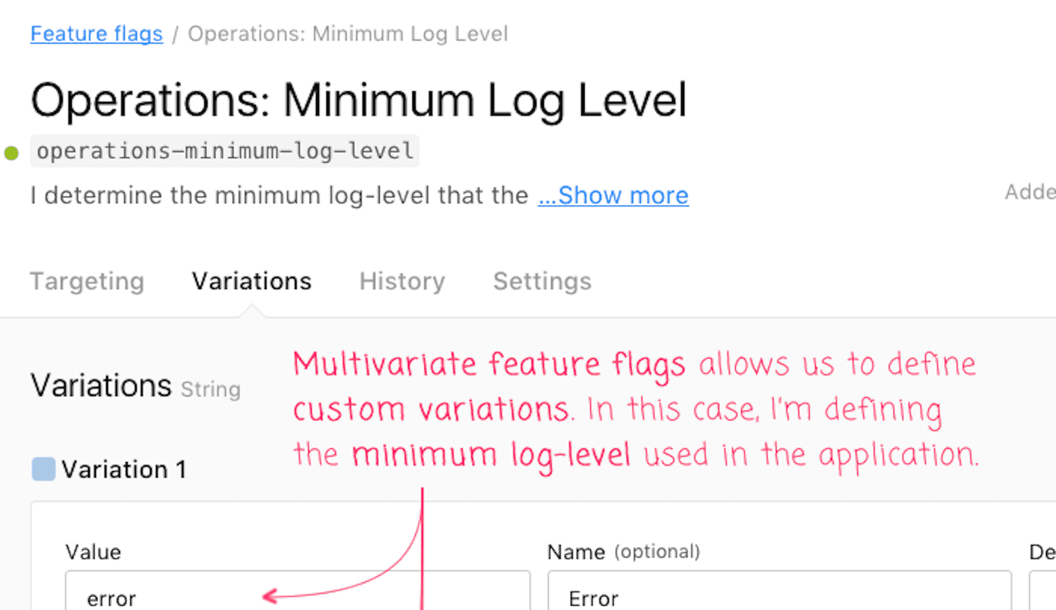This screenshot has height=610, width=1056.
Task: Select the blue Variation 1 drag handle
Action: [x=45, y=469]
